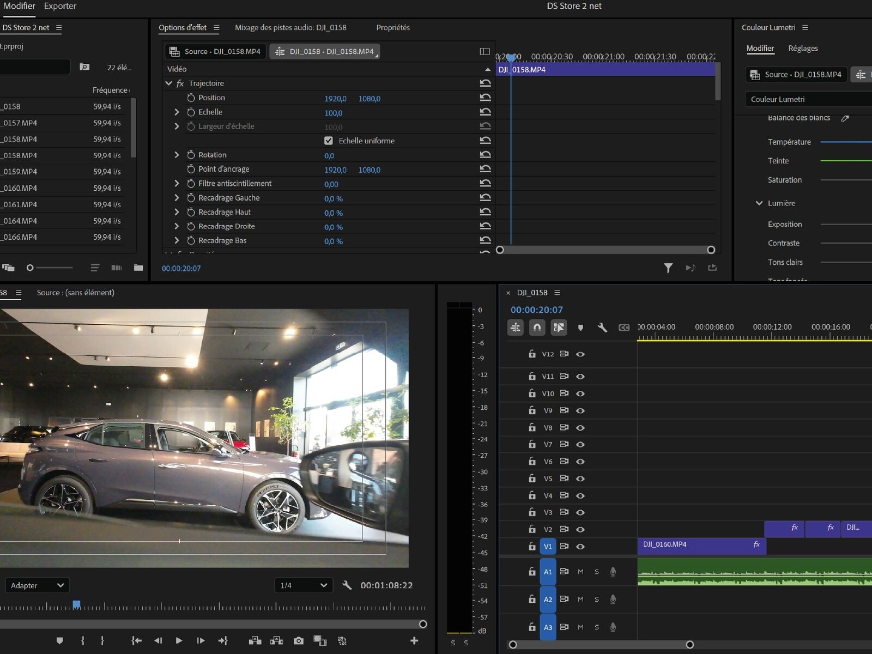
Task: Toggle snapping magnet in timeline
Action: click(x=537, y=328)
